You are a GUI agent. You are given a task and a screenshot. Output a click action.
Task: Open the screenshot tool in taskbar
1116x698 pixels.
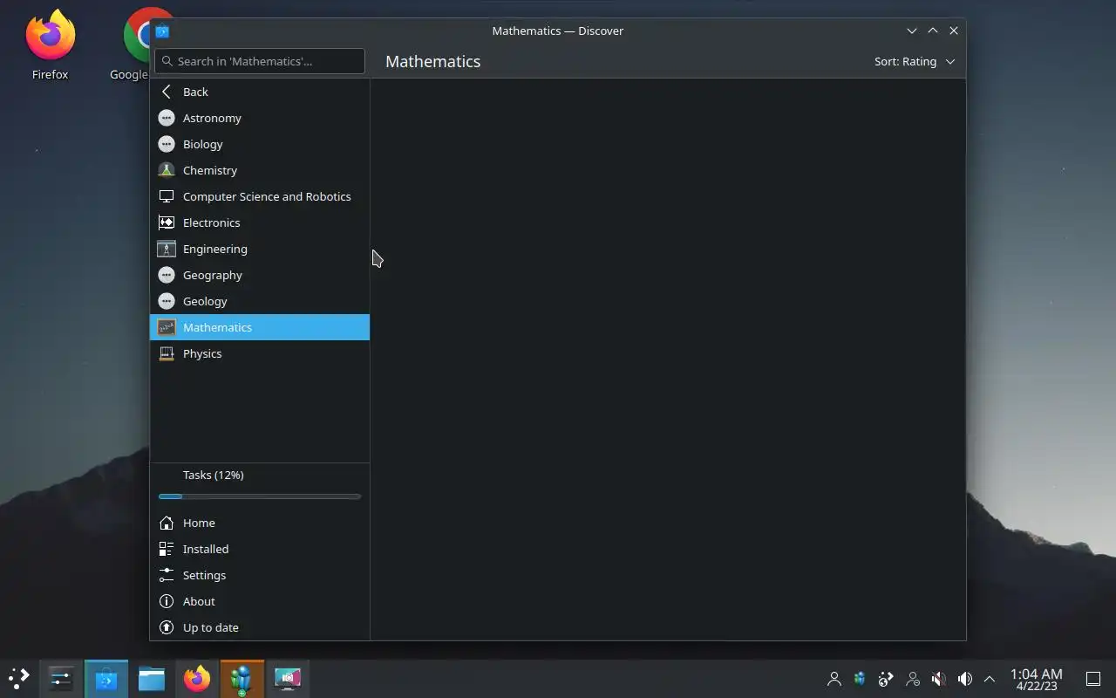click(x=288, y=678)
